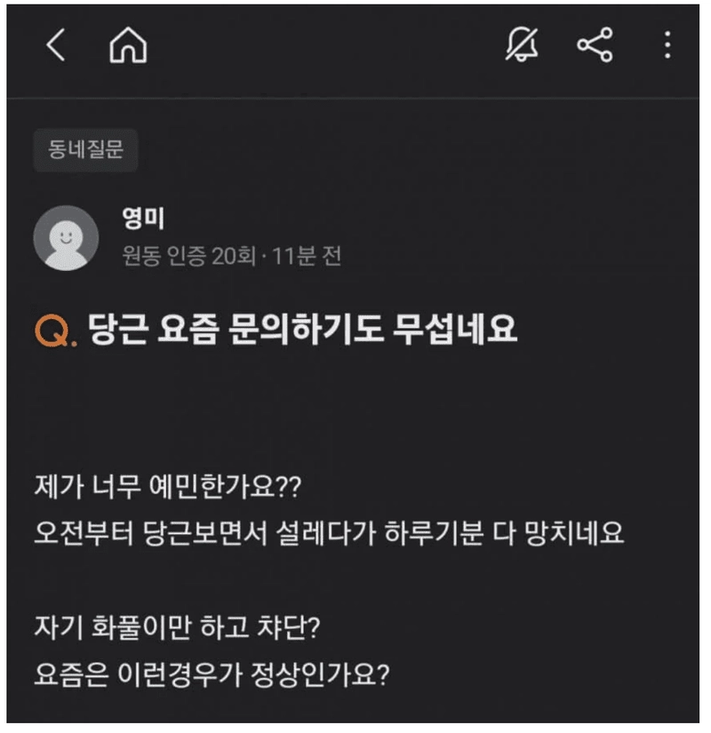The image size is (711, 733).
Task: Tap the 인증 20회 verification count
Action: click(212, 256)
